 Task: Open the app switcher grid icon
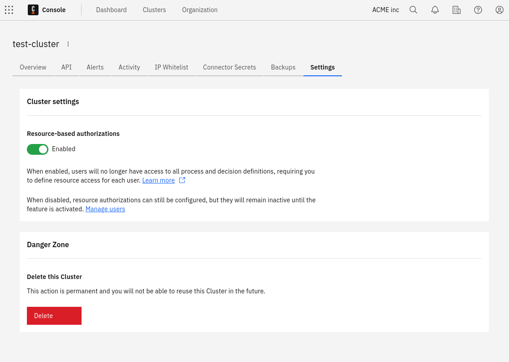[9, 10]
